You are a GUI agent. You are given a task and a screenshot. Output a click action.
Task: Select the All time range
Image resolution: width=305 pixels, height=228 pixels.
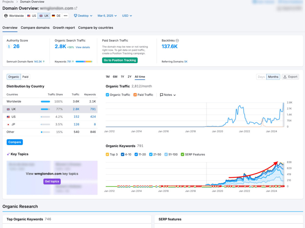click(140, 77)
